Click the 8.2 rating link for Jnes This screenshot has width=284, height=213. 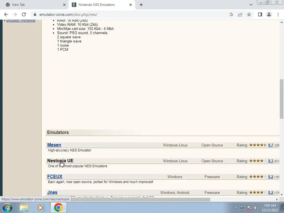tap(271, 192)
